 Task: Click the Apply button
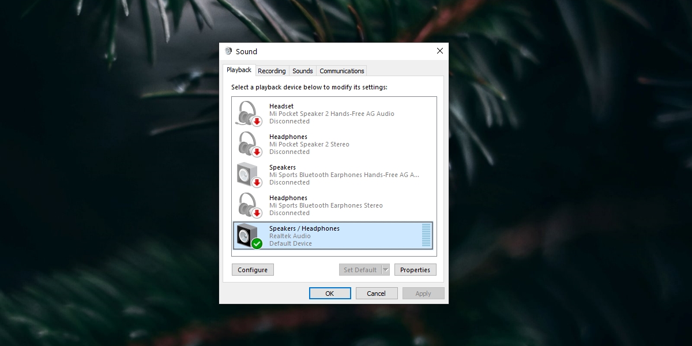tap(423, 293)
